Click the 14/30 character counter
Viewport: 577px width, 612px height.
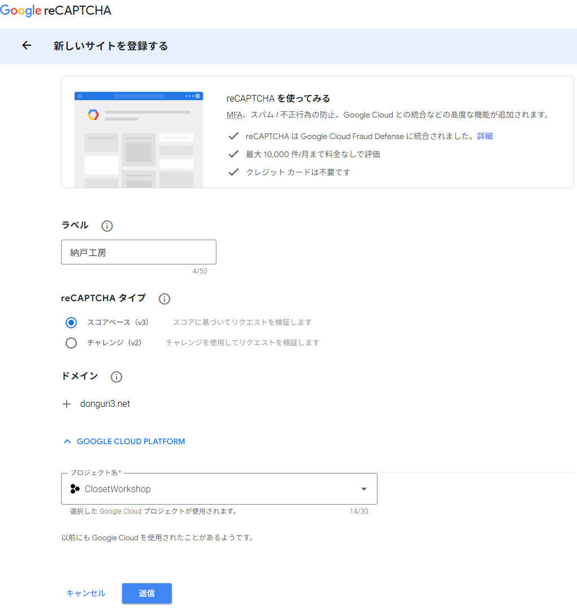[x=359, y=511]
